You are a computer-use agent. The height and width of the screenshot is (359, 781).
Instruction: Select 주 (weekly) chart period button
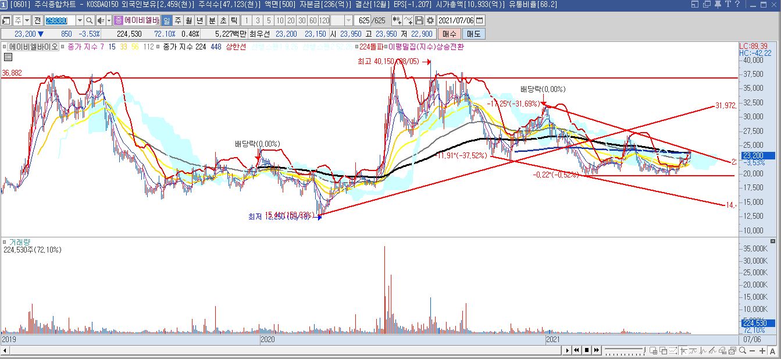(177, 20)
